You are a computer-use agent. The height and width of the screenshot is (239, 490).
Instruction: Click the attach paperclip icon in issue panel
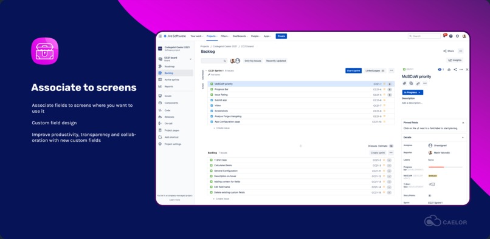(404, 83)
